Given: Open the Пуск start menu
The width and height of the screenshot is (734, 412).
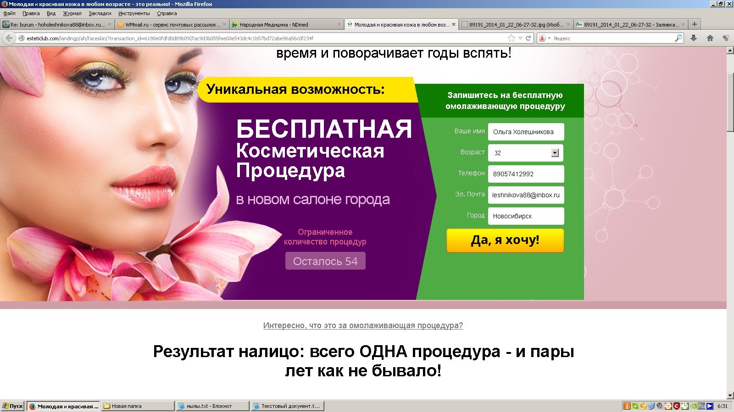Looking at the screenshot, I should pyautogui.click(x=12, y=406).
